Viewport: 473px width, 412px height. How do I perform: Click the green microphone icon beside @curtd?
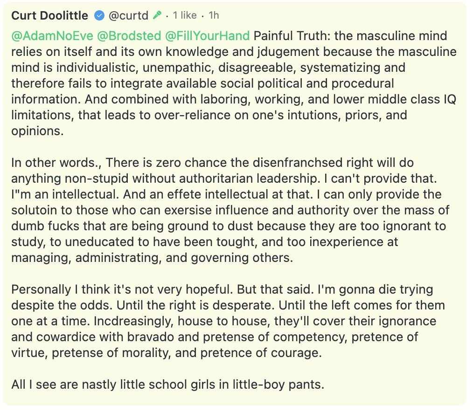[157, 16]
